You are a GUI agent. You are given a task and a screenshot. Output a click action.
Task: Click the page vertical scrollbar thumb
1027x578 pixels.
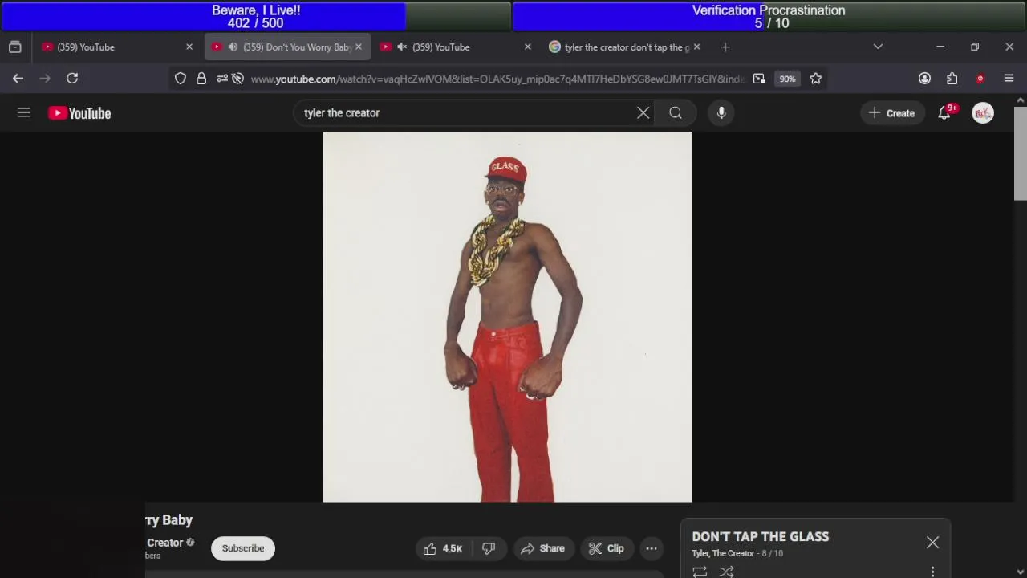pos(1021,153)
